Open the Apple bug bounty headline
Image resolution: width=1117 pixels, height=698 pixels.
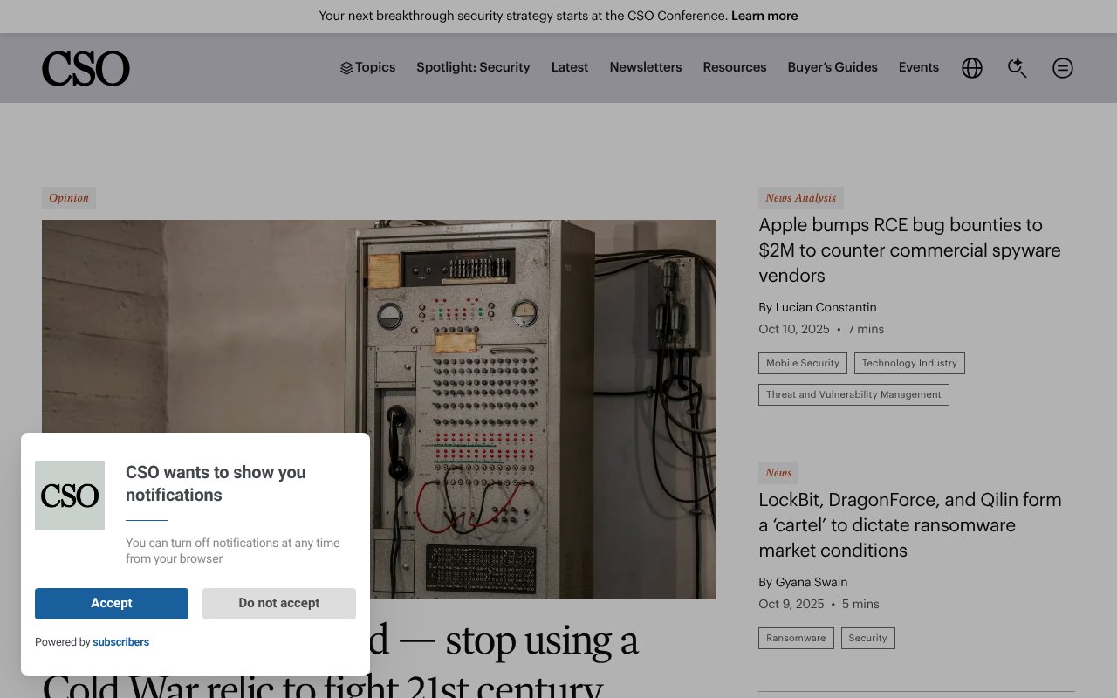tap(909, 250)
